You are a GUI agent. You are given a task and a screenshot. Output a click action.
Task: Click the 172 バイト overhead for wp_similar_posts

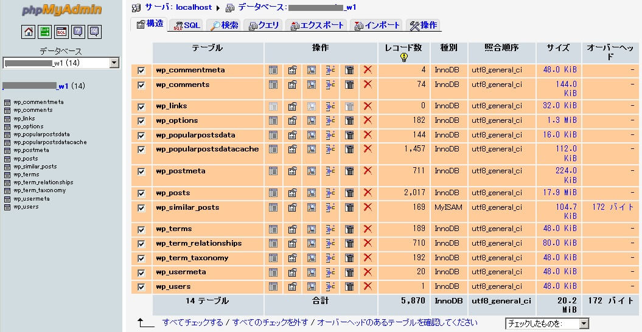(x=613, y=207)
